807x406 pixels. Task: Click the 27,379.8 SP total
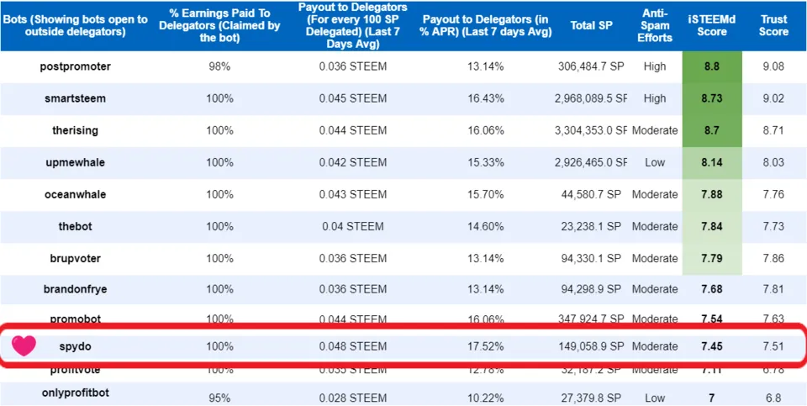tap(593, 398)
